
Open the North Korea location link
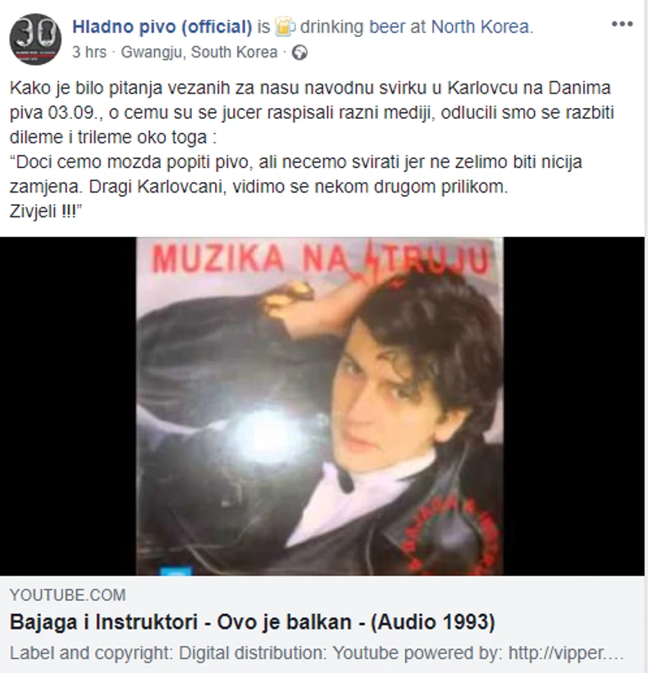tap(480, 26)
